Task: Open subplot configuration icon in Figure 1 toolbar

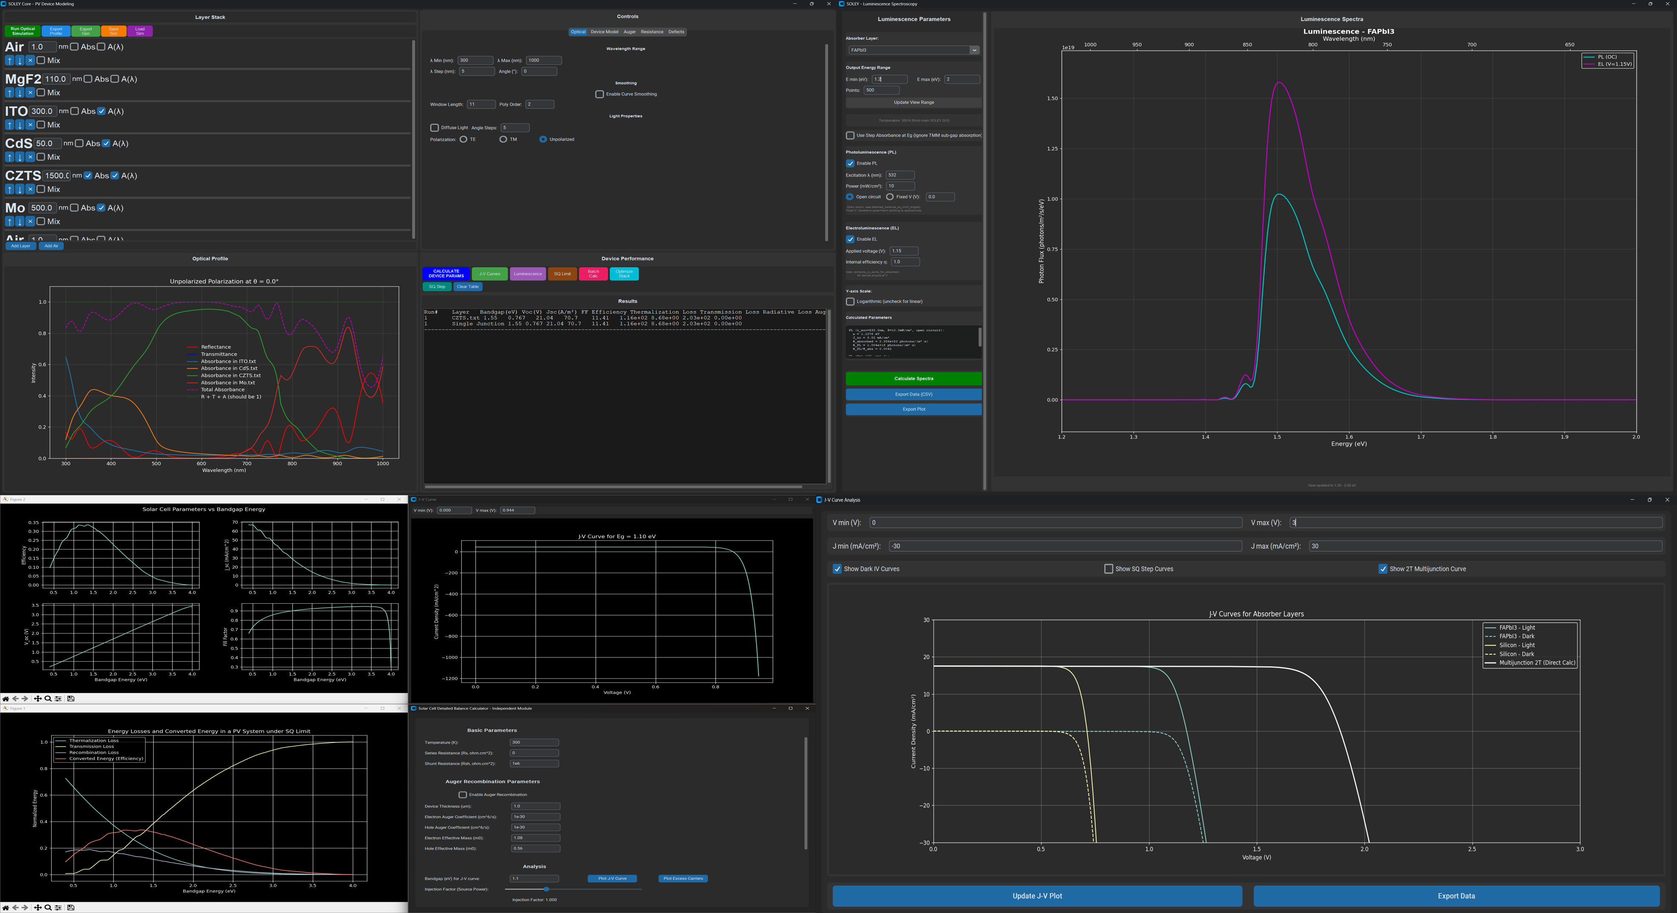Action: (x=59, y=908)
